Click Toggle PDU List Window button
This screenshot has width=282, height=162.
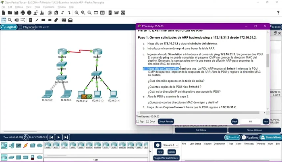[x=166, y=158]
